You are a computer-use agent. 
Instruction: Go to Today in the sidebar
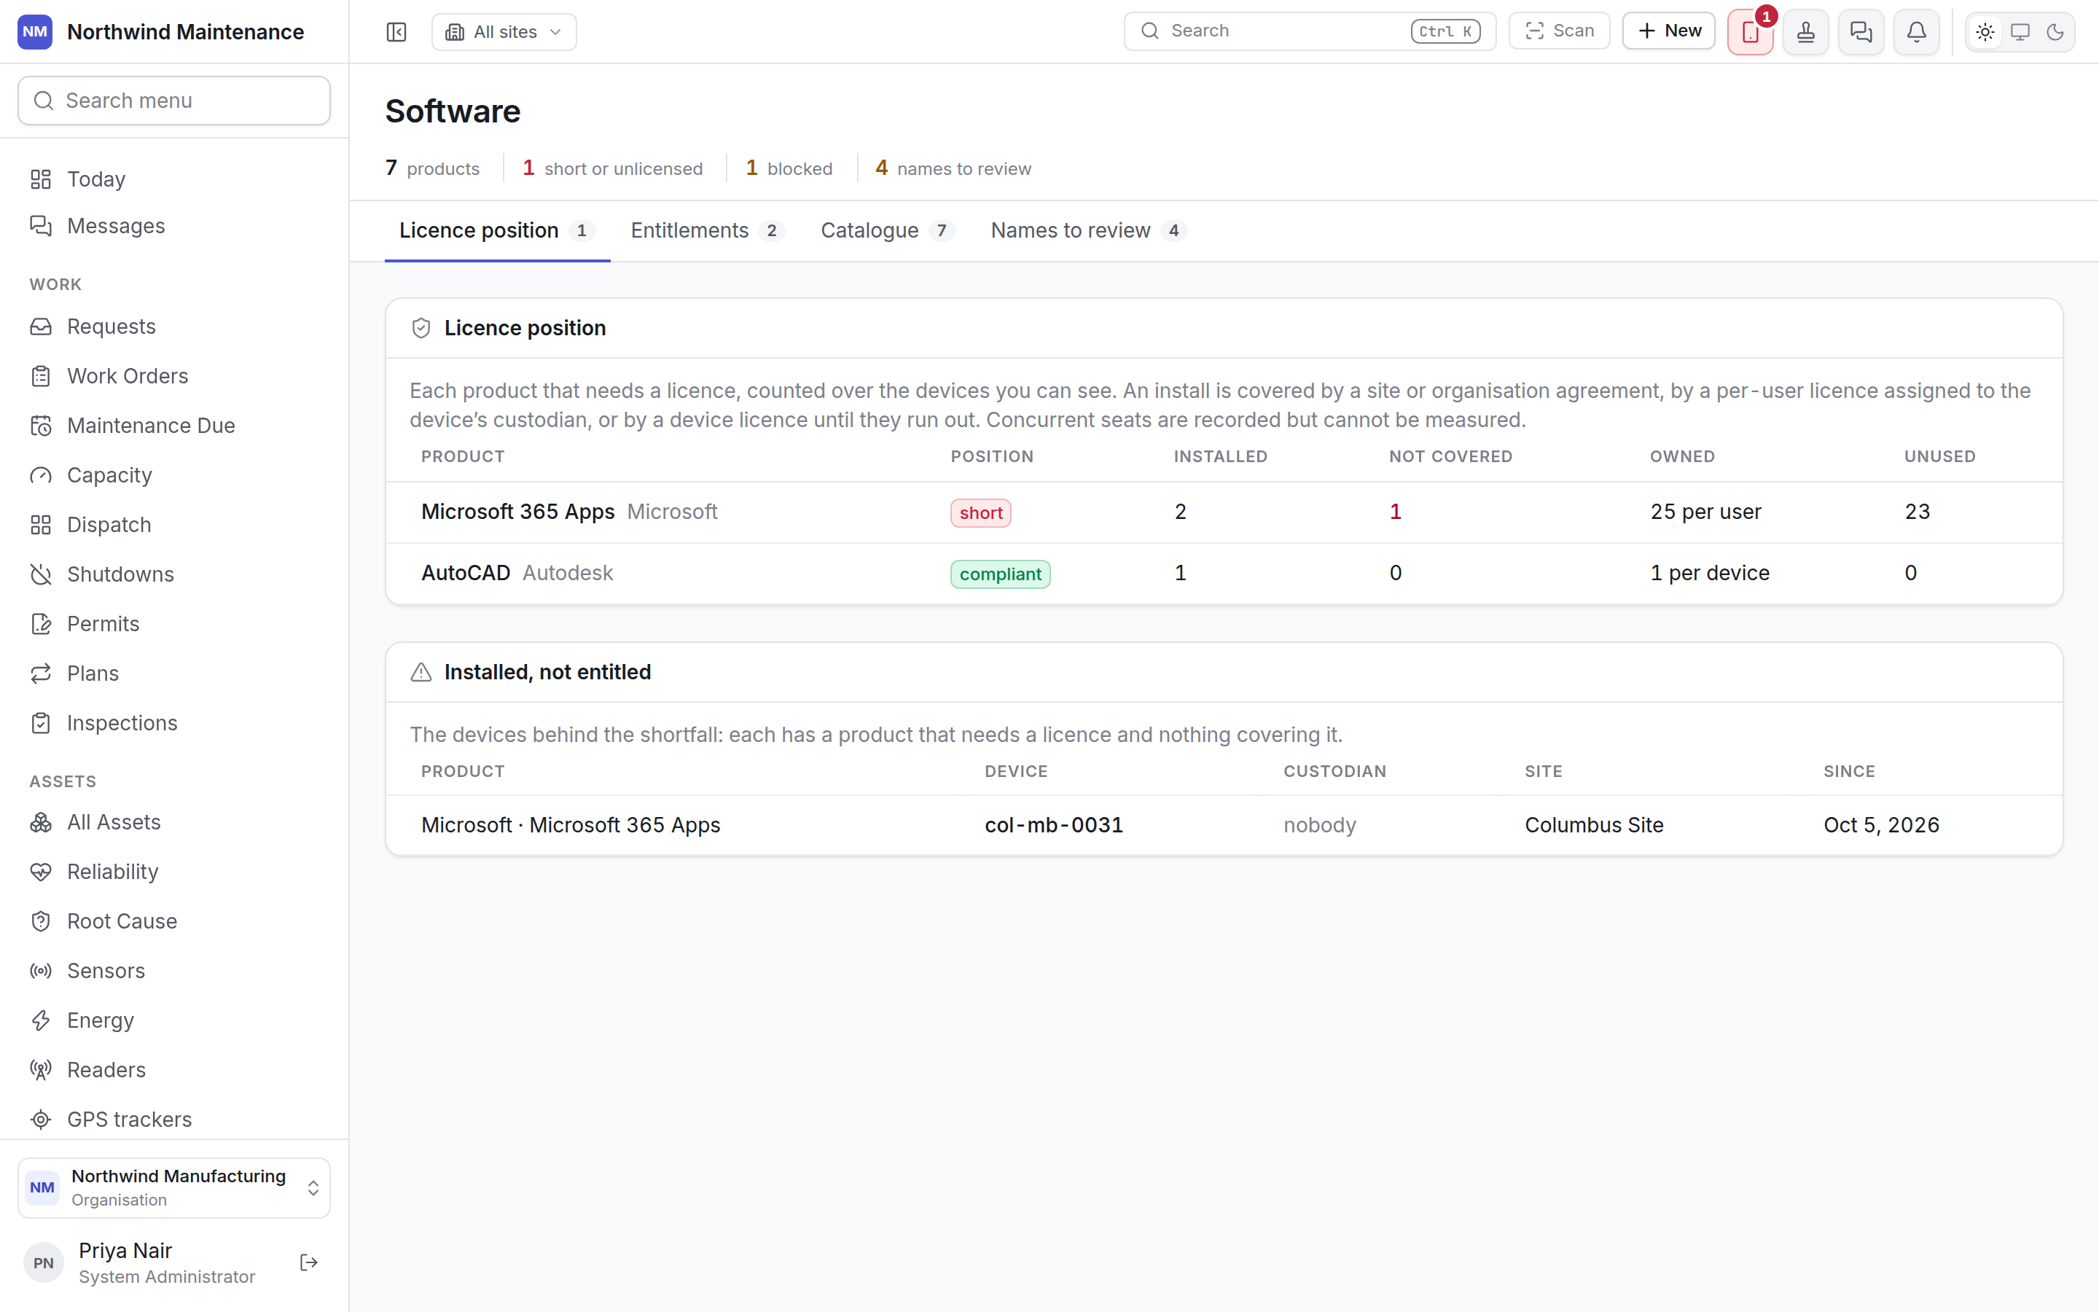tap(174, 179)
